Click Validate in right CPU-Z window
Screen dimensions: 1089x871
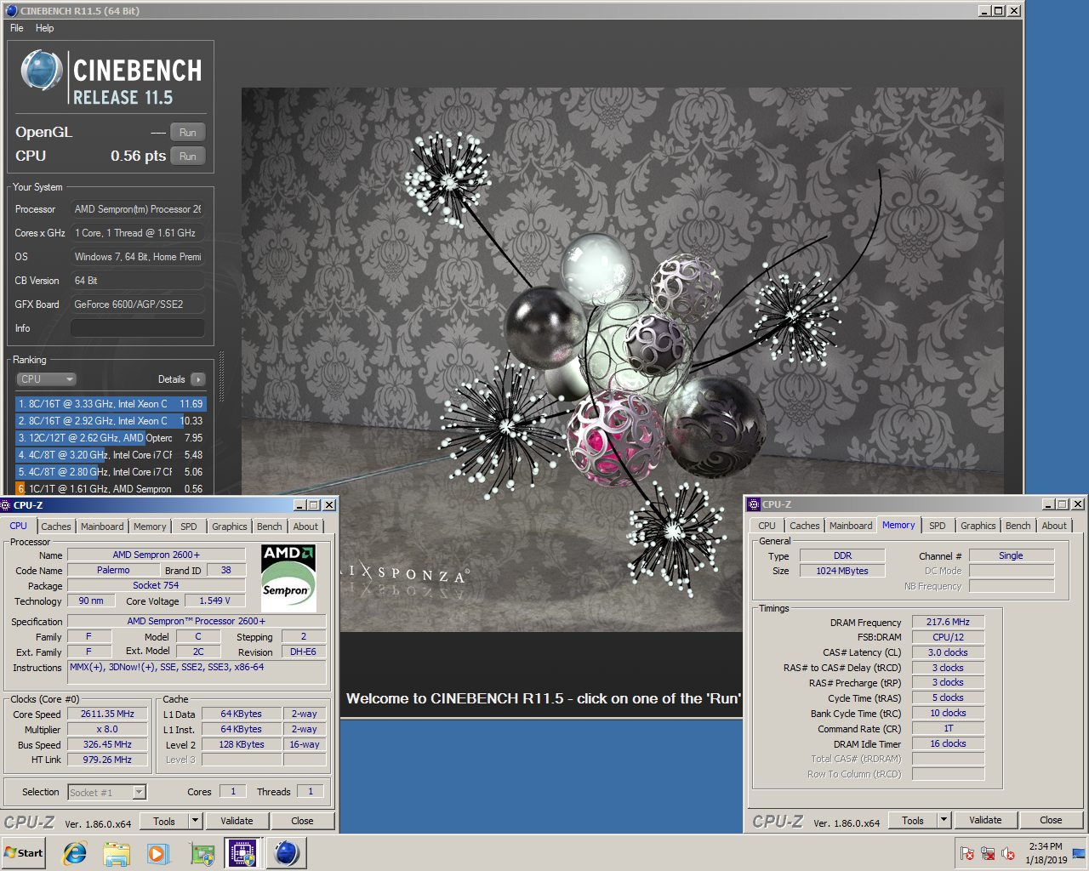985,821
